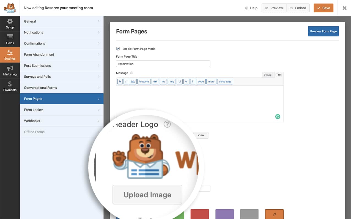Save the form

pyautogui.click(x=323, y=8)
